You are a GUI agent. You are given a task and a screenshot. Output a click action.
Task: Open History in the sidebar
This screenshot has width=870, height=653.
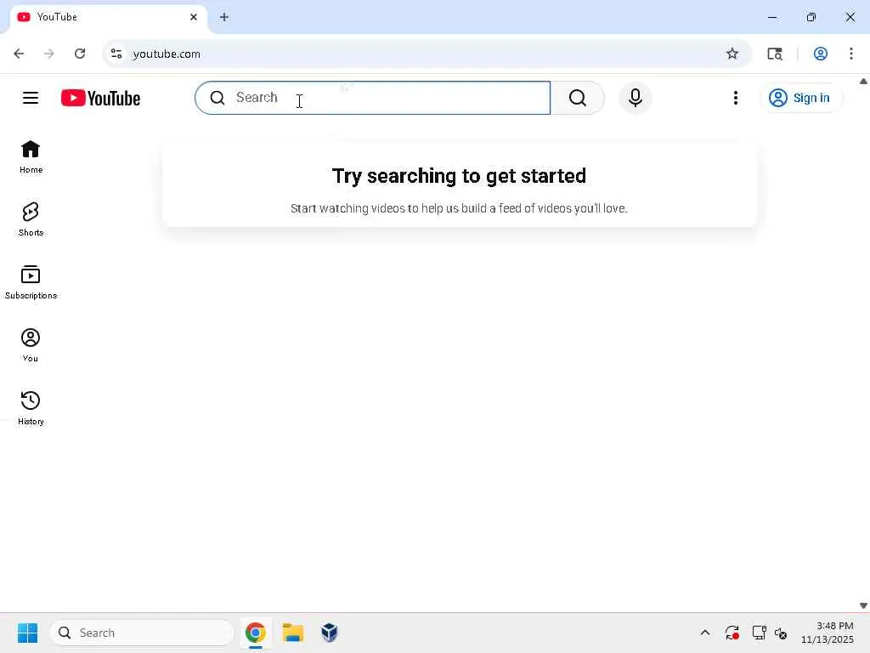pos(31,408)
